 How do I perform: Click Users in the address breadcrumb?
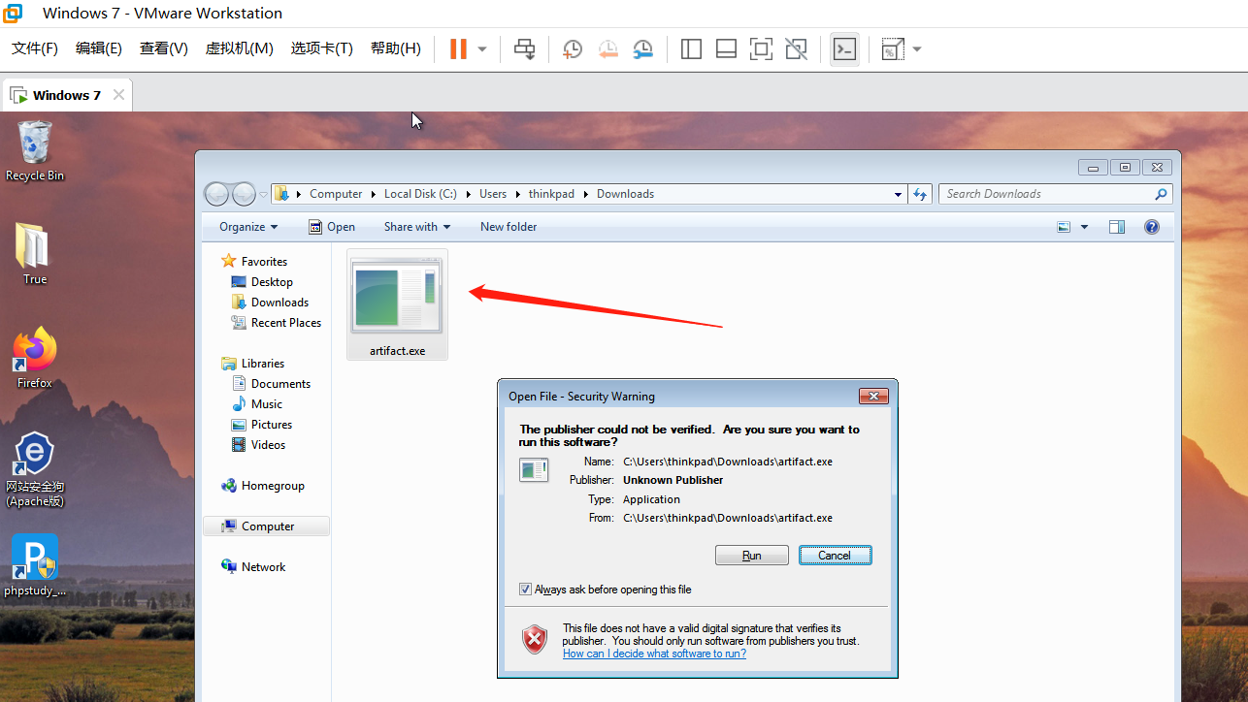point(493,194)
